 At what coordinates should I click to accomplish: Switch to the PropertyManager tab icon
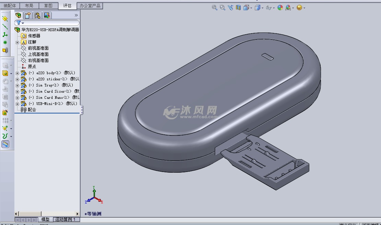click(28, 15)
